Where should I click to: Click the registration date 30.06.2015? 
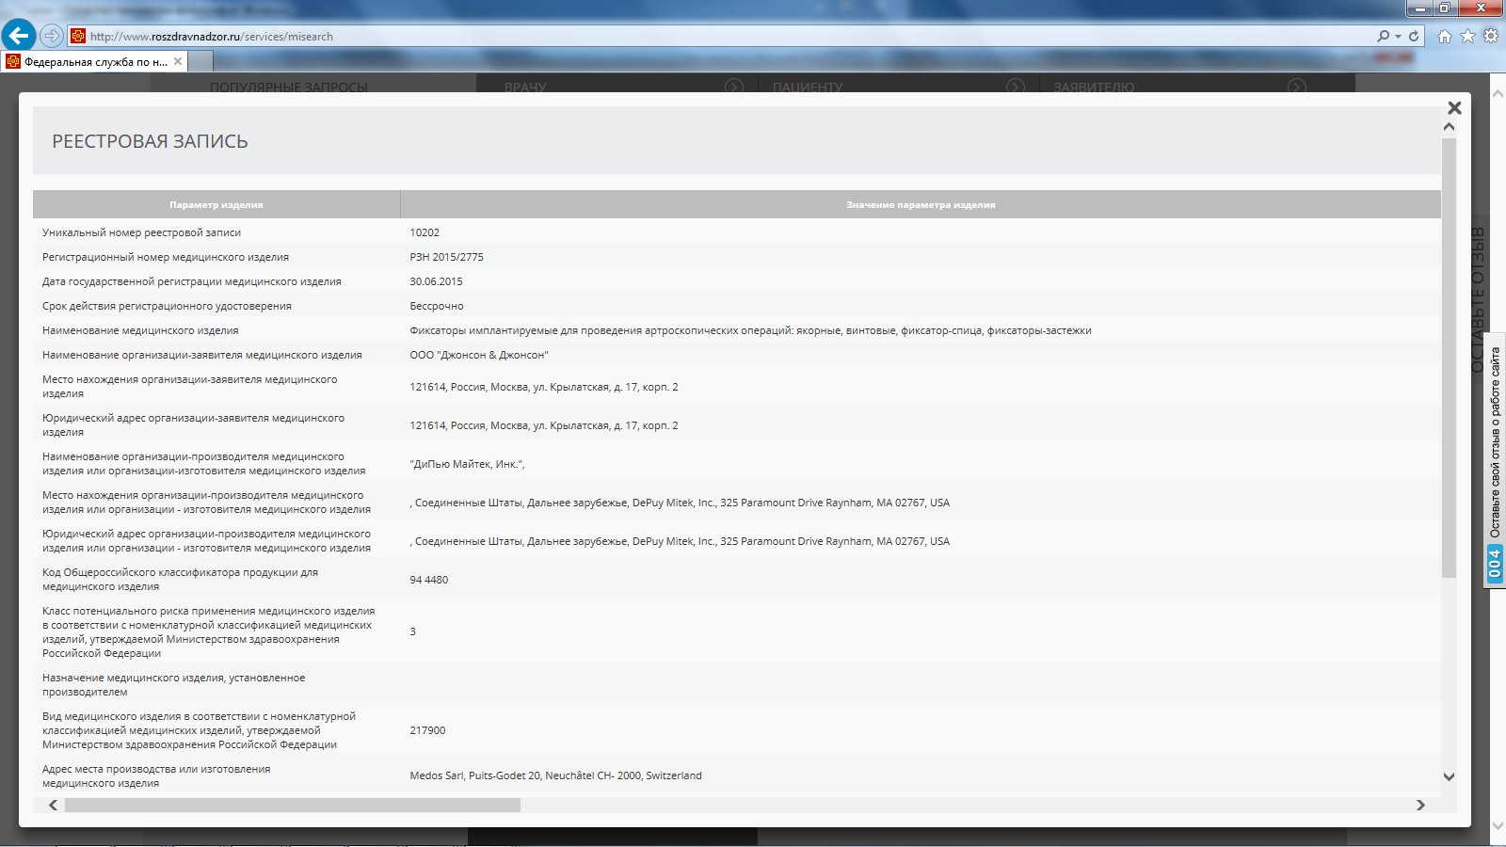tap(436, 281)
